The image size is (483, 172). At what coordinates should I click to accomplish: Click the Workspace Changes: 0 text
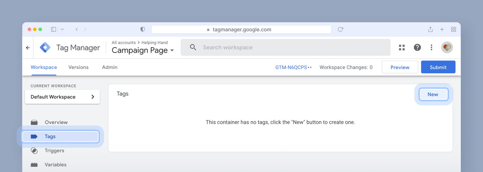click(x=346, y=67)
